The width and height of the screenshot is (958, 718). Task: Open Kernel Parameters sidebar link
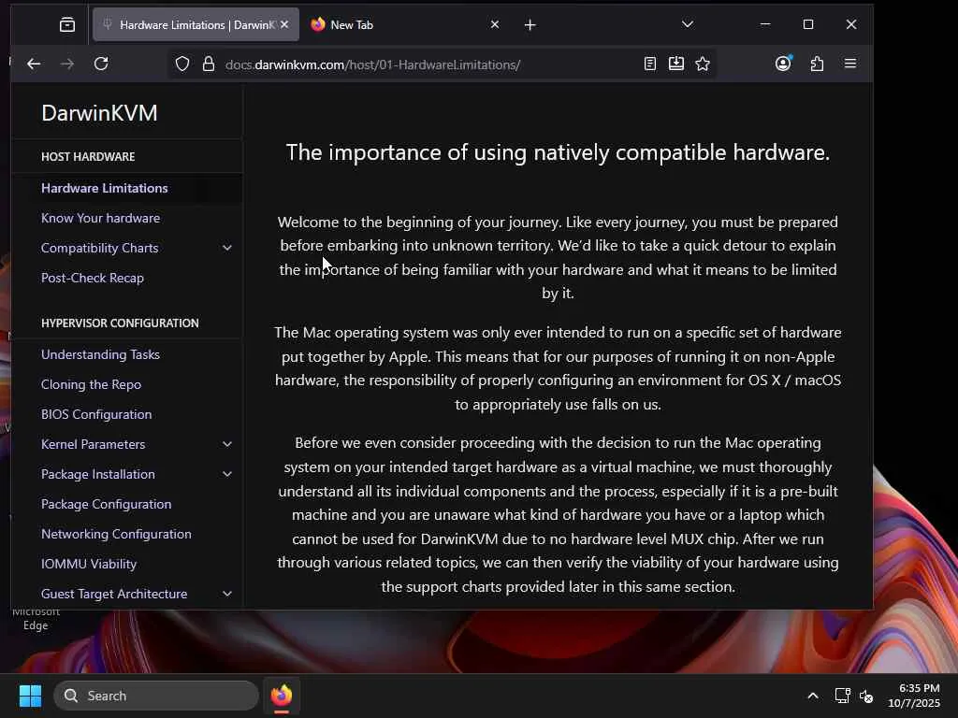(93, 444)
